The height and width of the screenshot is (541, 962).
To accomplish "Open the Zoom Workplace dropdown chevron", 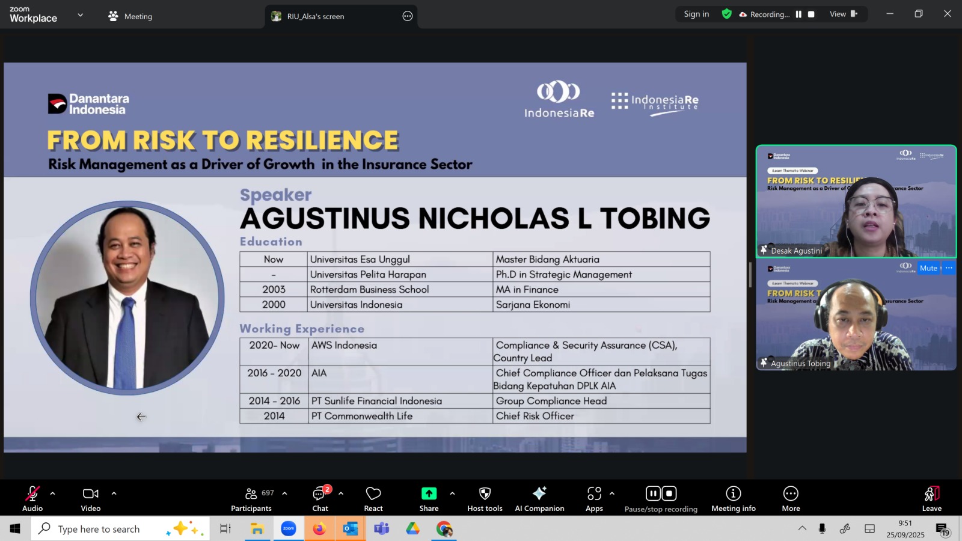I will click(80, 15).
